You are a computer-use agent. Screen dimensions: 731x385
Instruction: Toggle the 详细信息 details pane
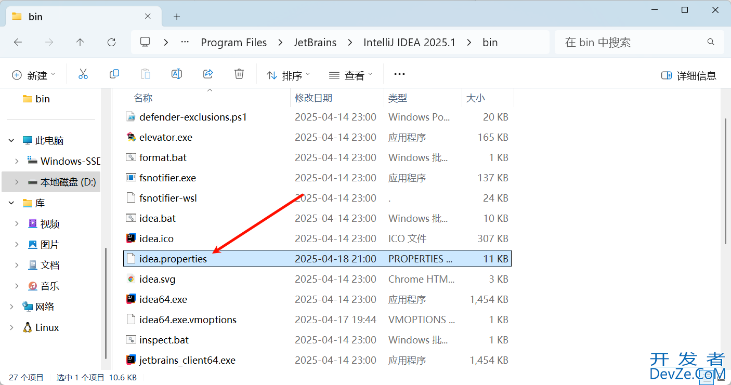689,75
